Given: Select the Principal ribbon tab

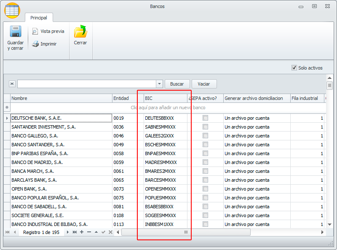Looking at the screenshot, I should click(x=39, y=18).
